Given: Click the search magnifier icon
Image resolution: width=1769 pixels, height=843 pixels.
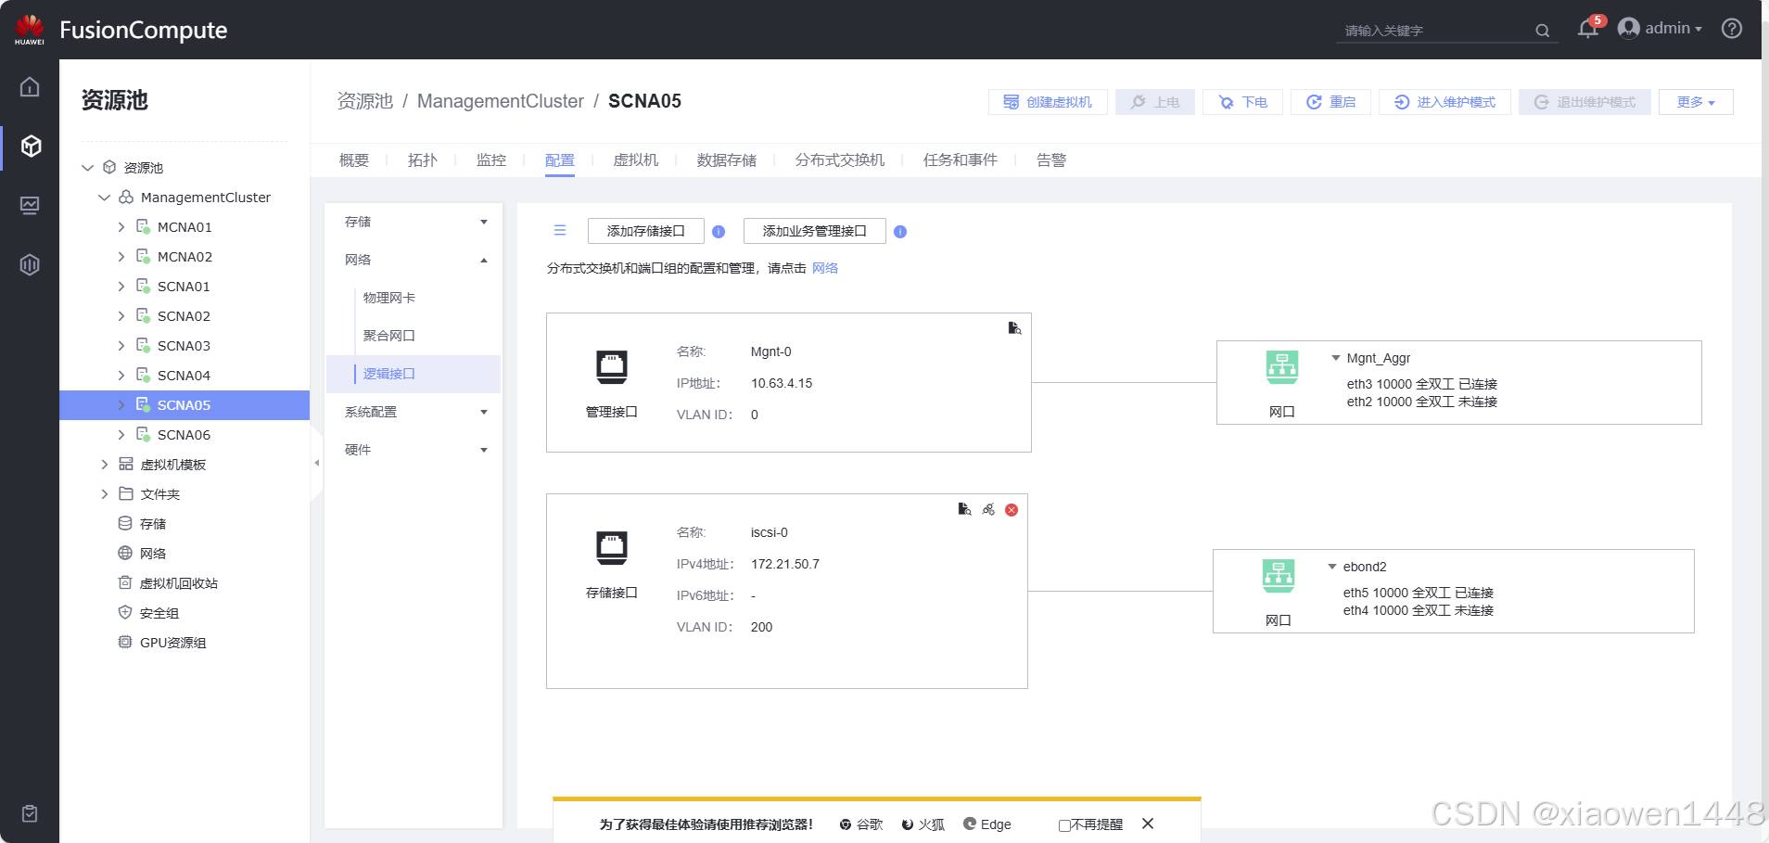Looking at the screenshot, I should click(1542, 31).
